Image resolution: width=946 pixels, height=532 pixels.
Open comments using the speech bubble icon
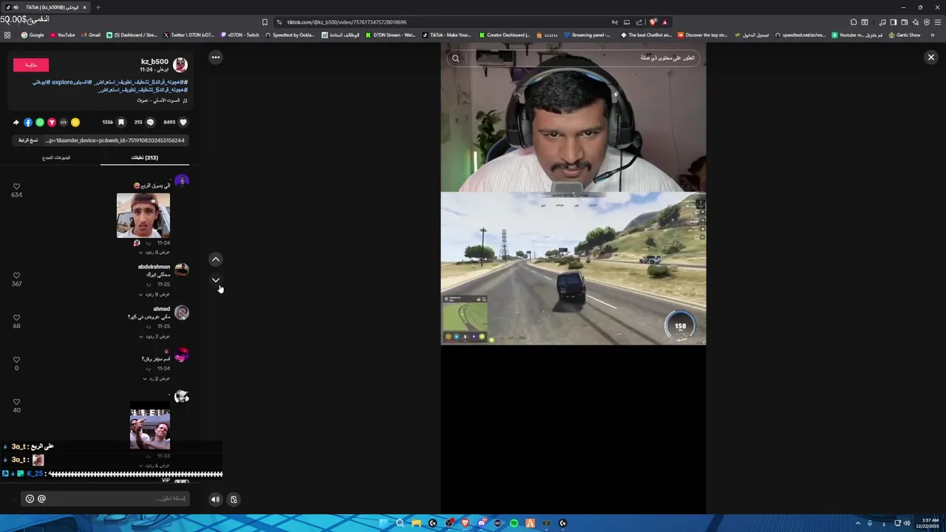click(150, 122)
